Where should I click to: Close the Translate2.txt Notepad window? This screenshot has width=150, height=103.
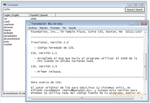pyautogui.click(x=144, y=24)
